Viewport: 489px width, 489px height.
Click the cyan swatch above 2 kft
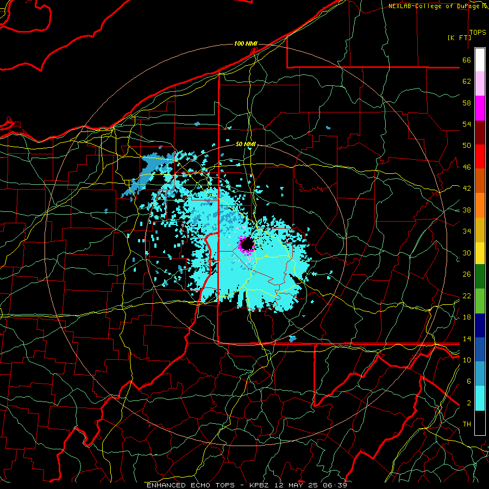click(x=480, y=398)
